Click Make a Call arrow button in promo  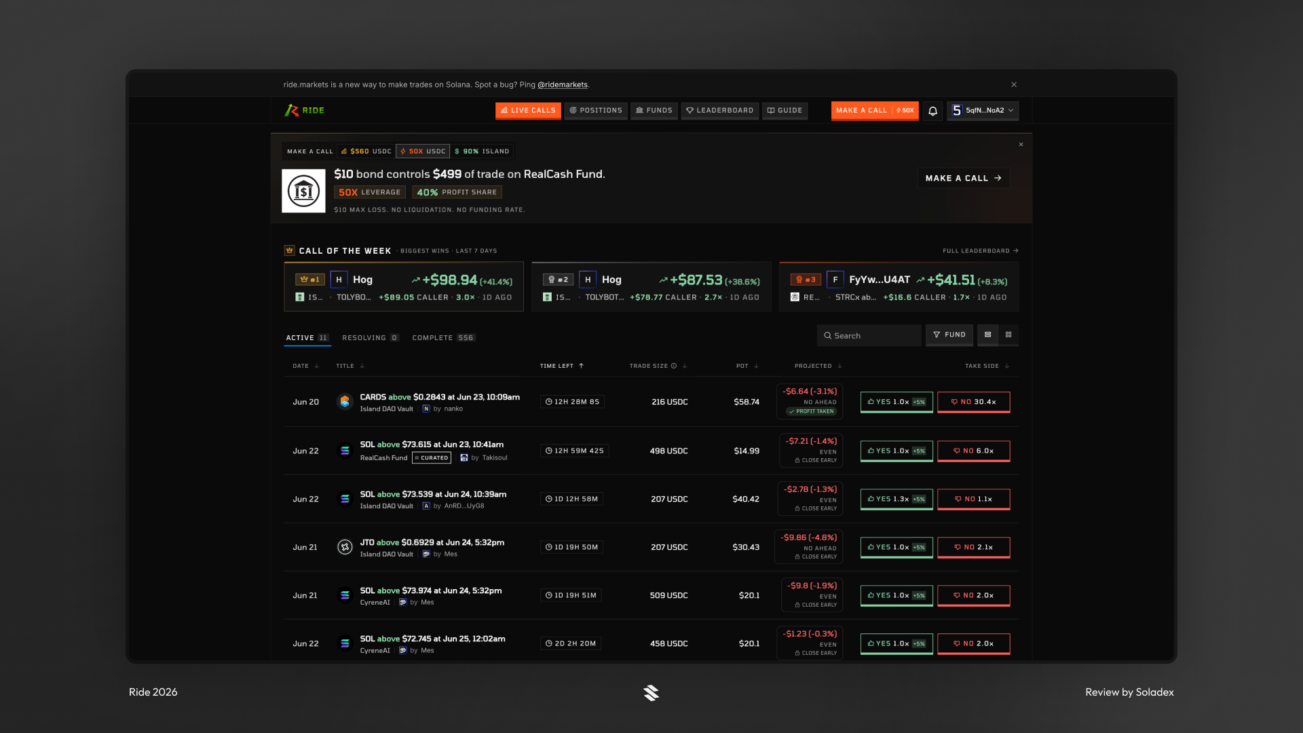[964, 178]
